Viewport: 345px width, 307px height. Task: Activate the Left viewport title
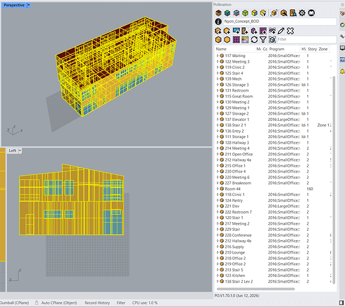pos(12,150)
